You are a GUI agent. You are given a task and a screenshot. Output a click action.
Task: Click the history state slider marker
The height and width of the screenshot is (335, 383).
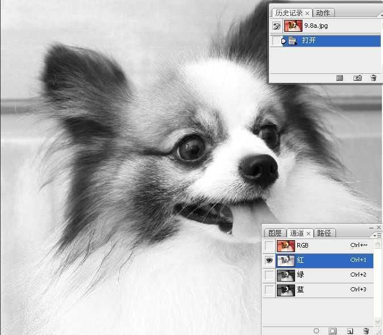[284, 41]
